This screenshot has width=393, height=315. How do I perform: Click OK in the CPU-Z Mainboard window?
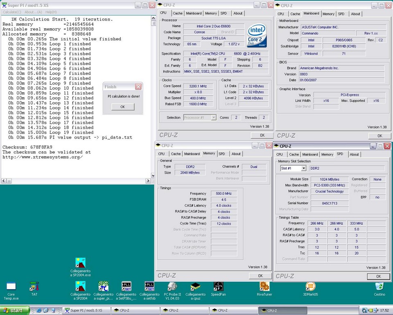click(380, 136)
